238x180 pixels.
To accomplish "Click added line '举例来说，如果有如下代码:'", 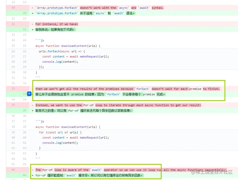I will click(55, 30).
